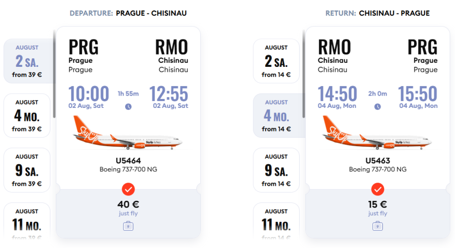Select the 40 € just fly fare
Viewport: 455px width, 248px height.
128,208
